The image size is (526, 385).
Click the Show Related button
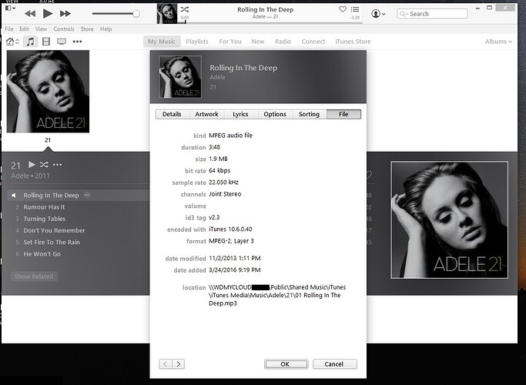[34, 276]
